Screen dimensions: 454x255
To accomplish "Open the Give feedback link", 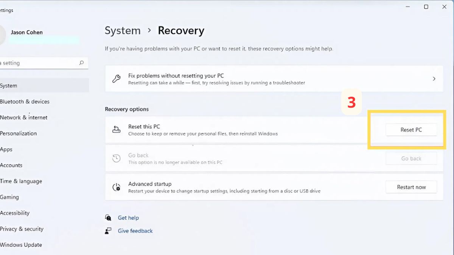I will [x=135, y=231].
